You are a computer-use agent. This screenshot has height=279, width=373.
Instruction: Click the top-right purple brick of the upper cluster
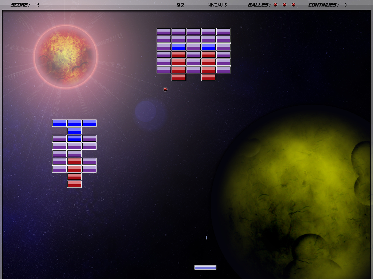pyautogui.click(x=224, y=32)
